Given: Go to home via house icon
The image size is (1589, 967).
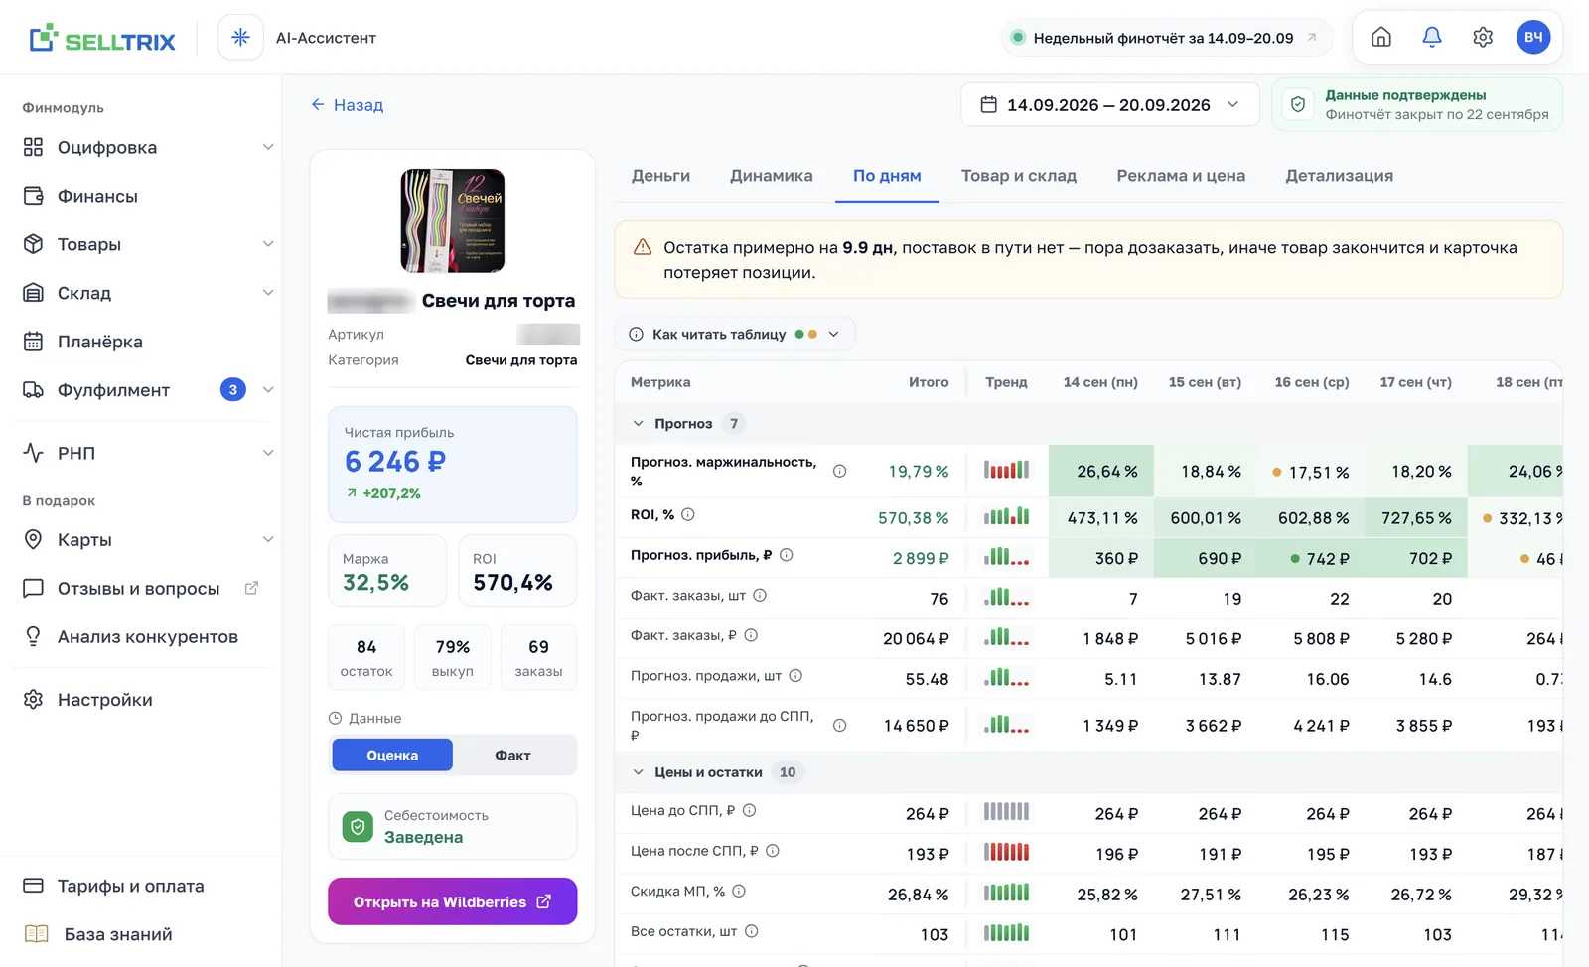Looking at the screenshot, I should click(x=1380, y=38).
